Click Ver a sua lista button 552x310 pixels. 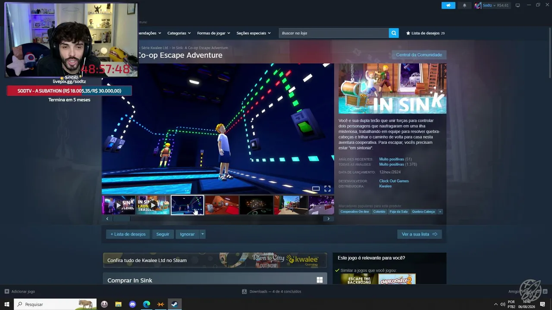[x=419, y=234]
